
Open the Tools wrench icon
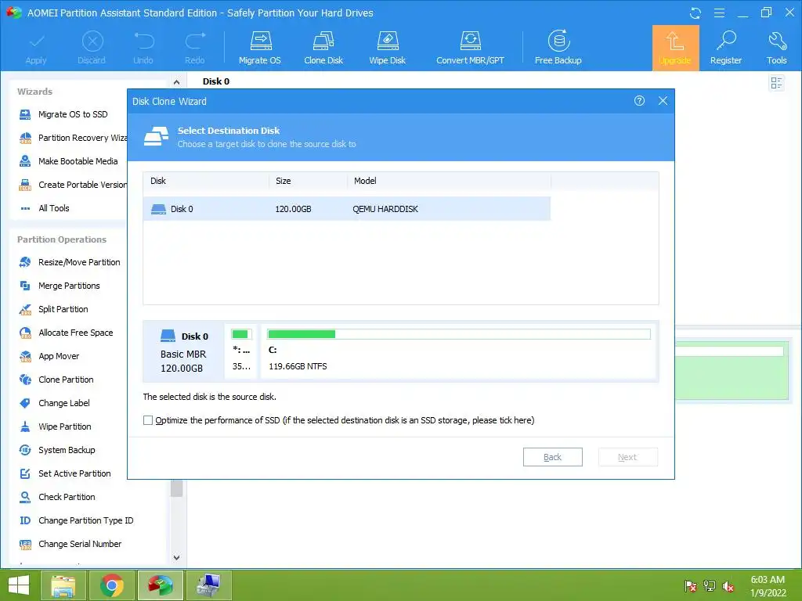[x=776, y=48]
